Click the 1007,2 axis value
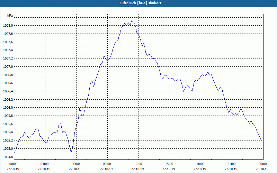This screenshot has height=173, width=277. [8, 58]
